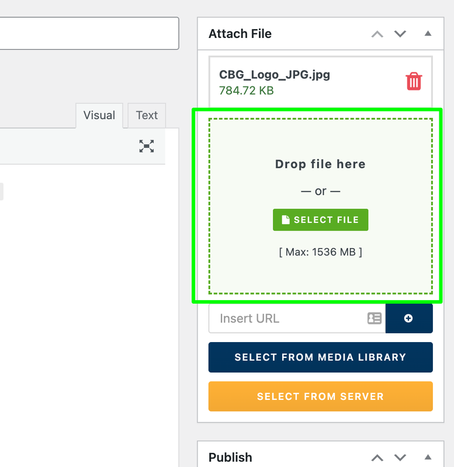Click the CBG_Logo_JPG.jpg file name
Image resolution: width=454 pixels, height=467 pixels.
coord(275,75)
